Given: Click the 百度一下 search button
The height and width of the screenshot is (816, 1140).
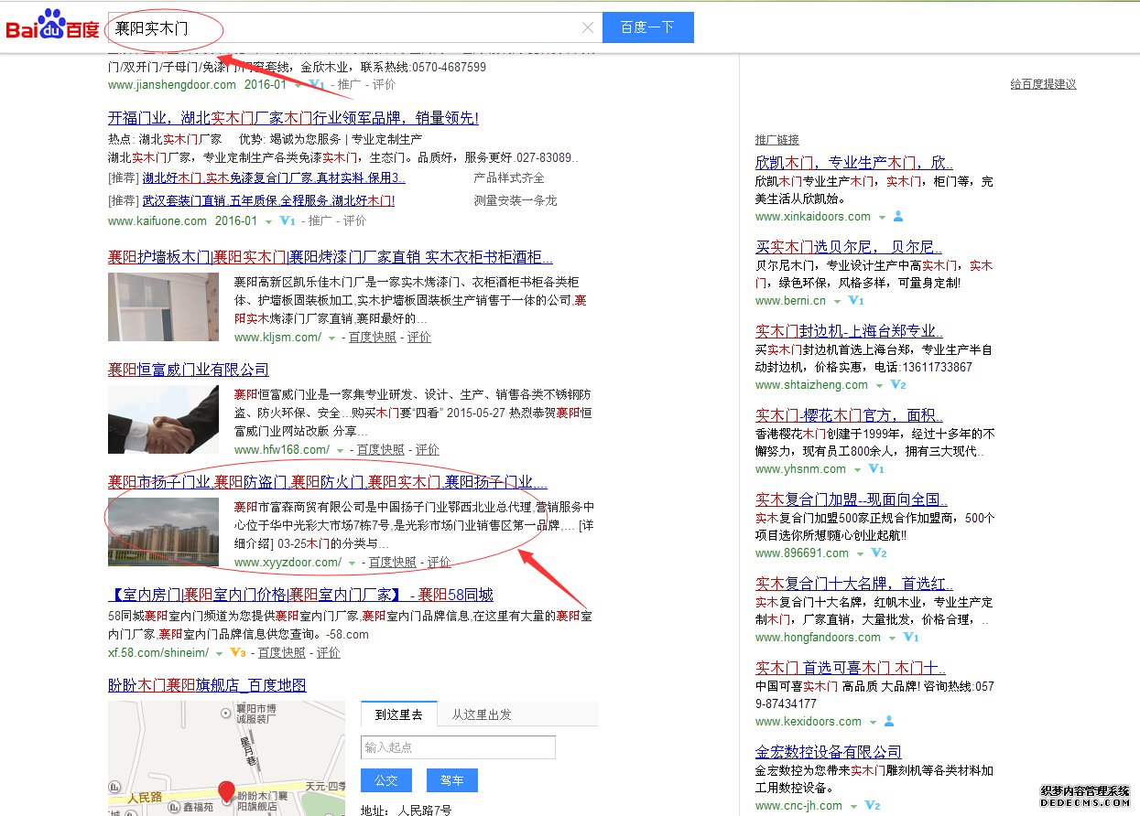Looking at the screenshot, I should (x=648, y=27).
